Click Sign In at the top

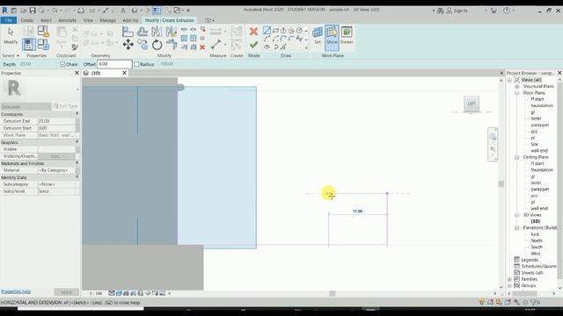point(457,11)
